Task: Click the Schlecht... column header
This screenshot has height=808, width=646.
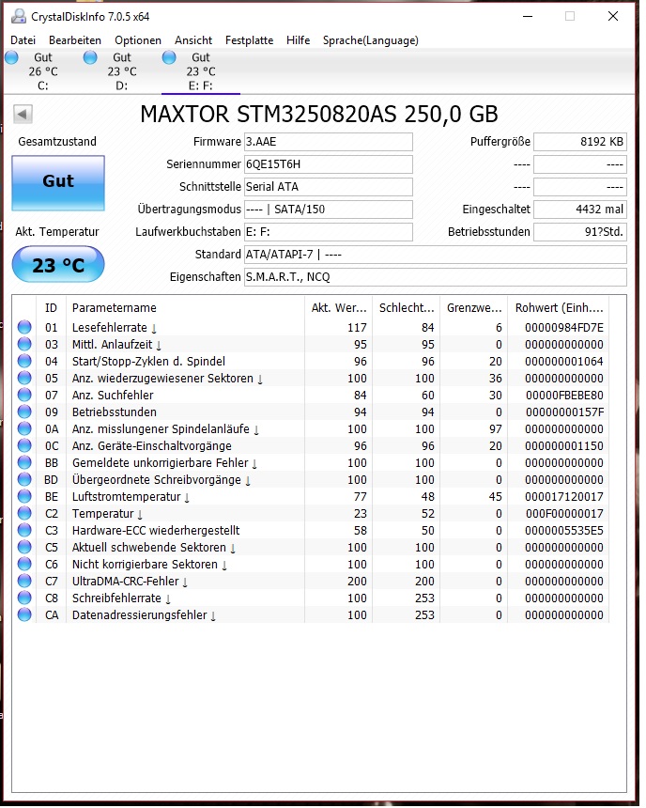Action: [x=407, y=307]
